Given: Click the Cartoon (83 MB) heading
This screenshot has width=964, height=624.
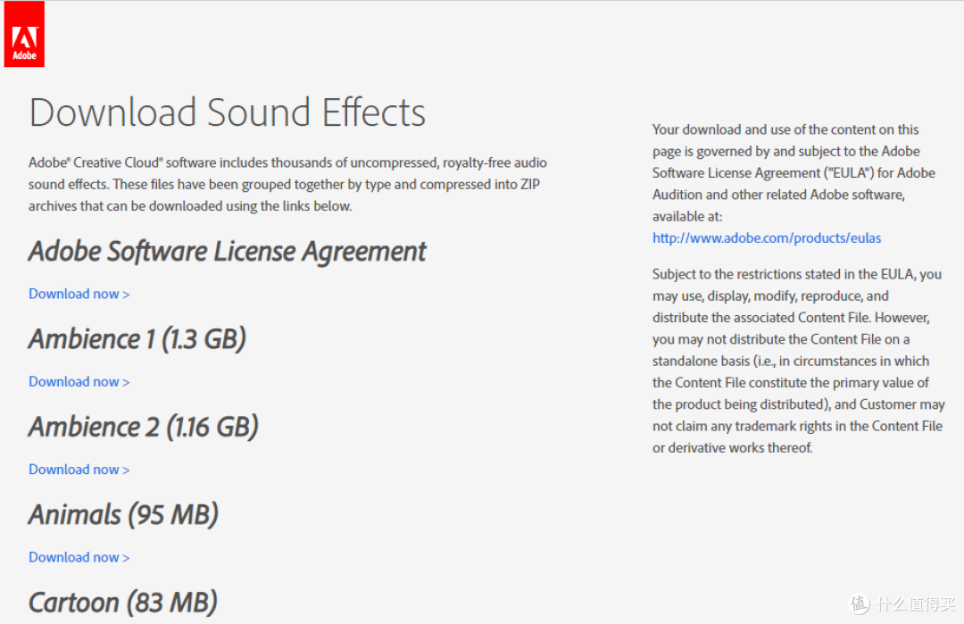Looking at the screenshot, I should pyautogui.click(x=122, y=603).
